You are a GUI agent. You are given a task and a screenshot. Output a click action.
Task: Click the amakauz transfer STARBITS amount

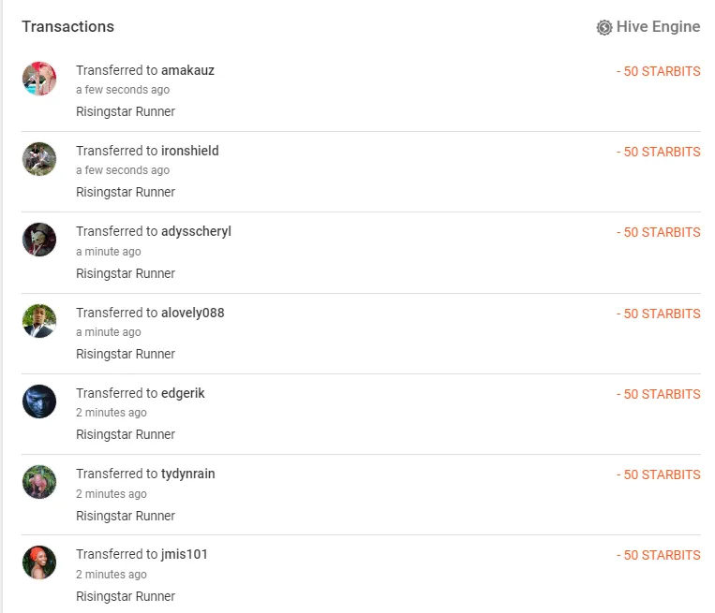point(659,71)
